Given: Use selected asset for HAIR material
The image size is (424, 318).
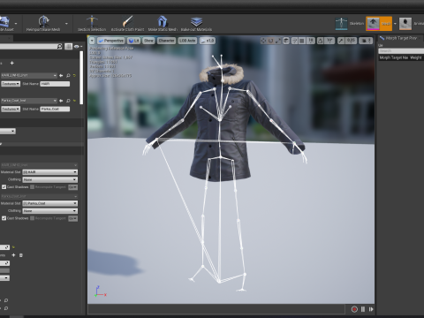Looking at the screenshot, I should [61, 76].
